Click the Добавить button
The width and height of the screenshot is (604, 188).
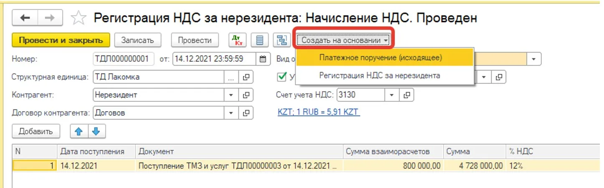point(36,131)
